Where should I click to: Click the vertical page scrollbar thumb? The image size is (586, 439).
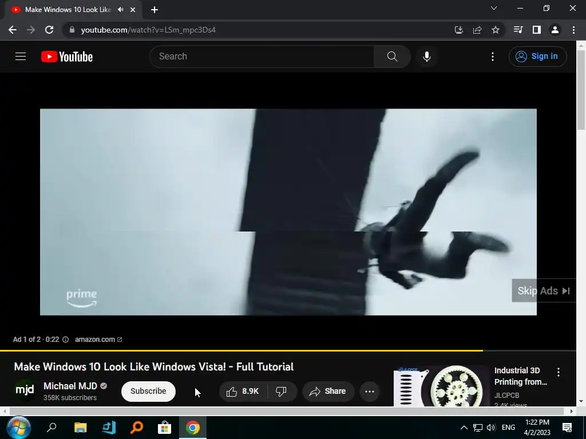tap(581, 90)
